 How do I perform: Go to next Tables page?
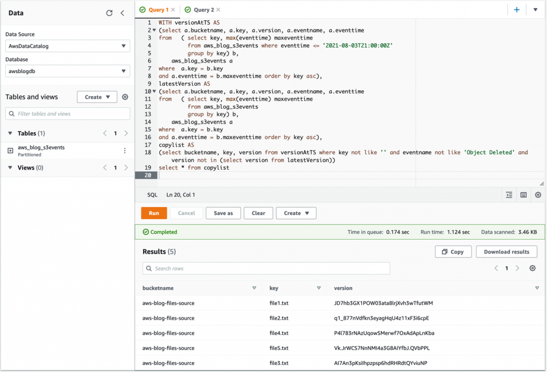pyautogui.click(x=126, y=133)
